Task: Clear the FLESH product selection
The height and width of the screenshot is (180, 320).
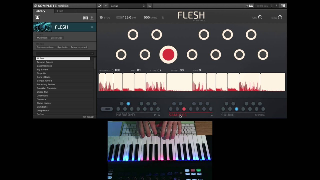Action: 92,27
